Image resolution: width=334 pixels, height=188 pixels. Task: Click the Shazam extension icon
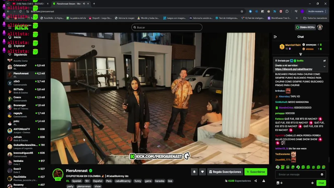click(x=250, y=11)
